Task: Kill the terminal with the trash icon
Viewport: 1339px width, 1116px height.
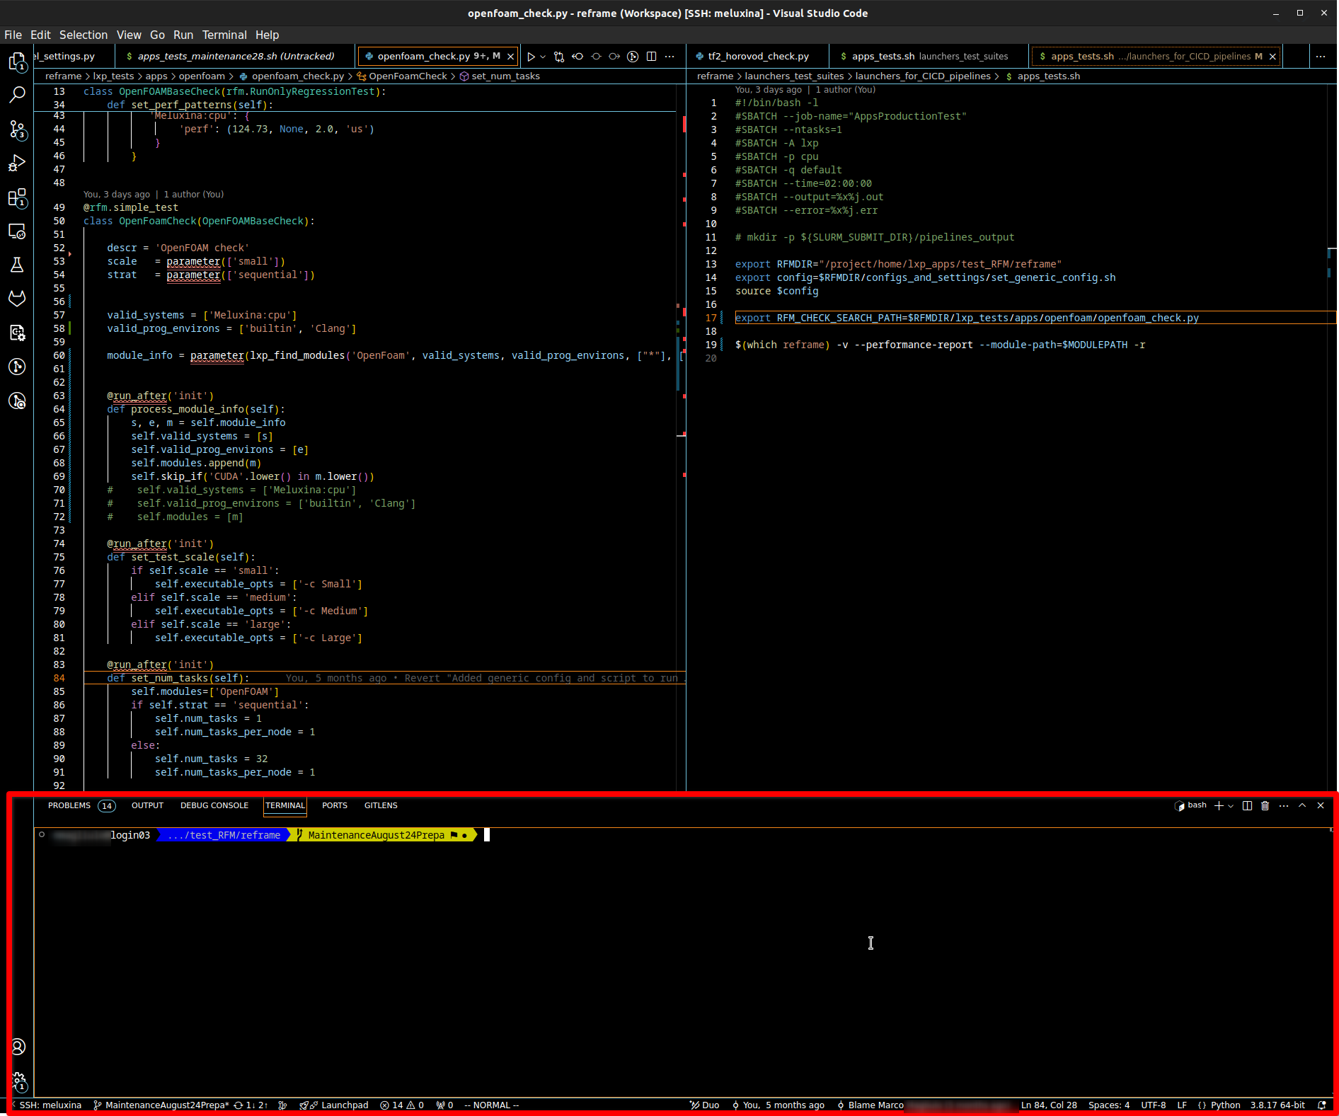Action: click(1265, 805)
